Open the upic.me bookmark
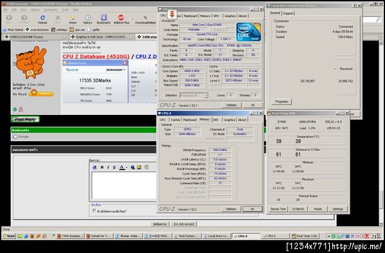This screenshot has width=385, height=253. click(x=77, y=30)
